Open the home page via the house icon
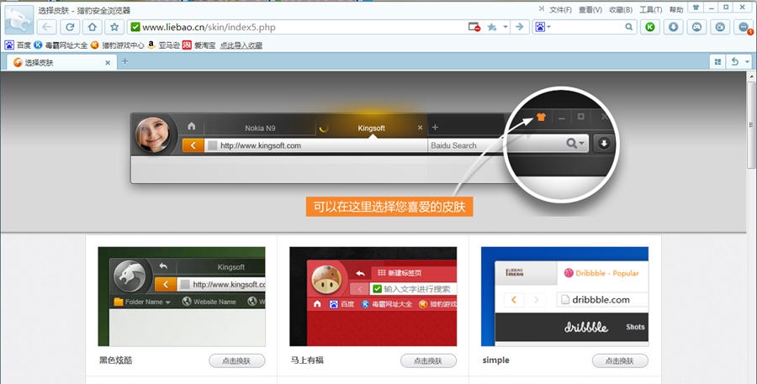Viewport: 757px width, 384px height. pyautogui.click(x=93, y=27)
